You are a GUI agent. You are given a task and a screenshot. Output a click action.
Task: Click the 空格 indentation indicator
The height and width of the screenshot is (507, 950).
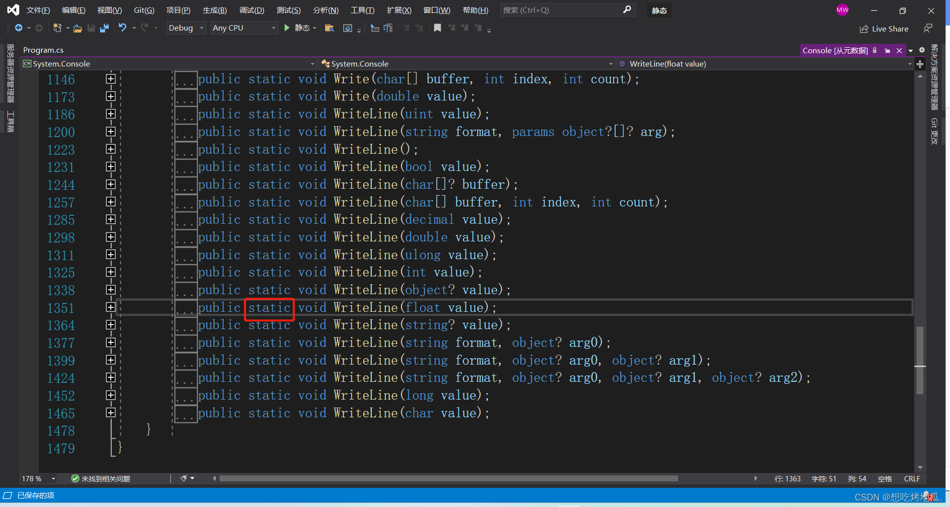[884, 478]
